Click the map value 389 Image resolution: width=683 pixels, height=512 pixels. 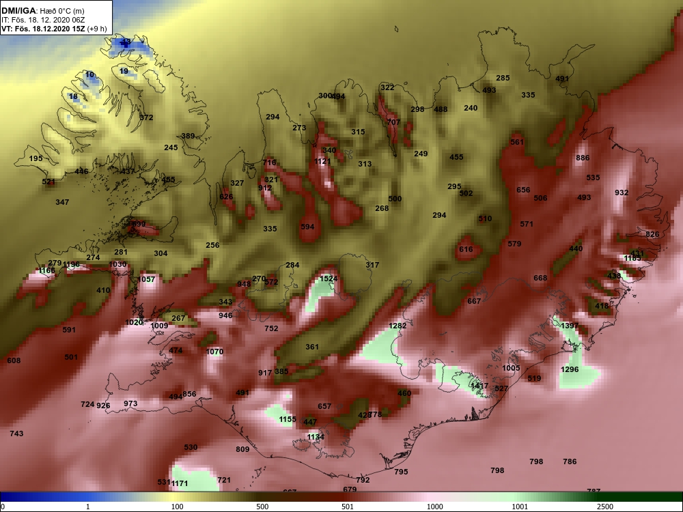tap(188, 137)
